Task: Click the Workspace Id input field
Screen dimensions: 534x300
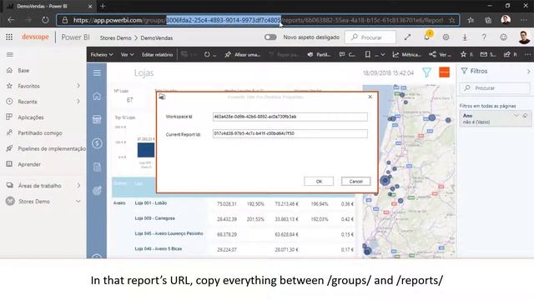Action: pos(290,117)
